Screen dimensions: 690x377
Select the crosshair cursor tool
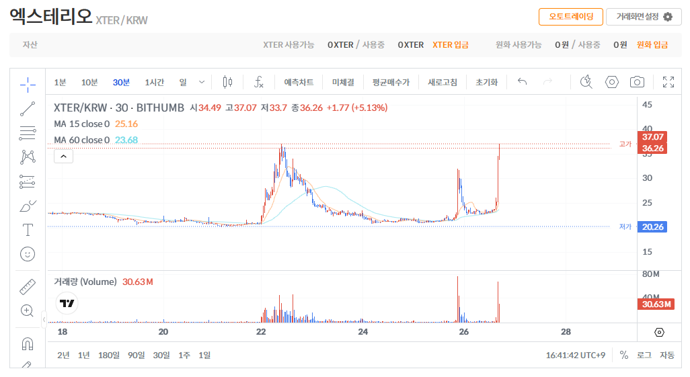tap(28, 83)
